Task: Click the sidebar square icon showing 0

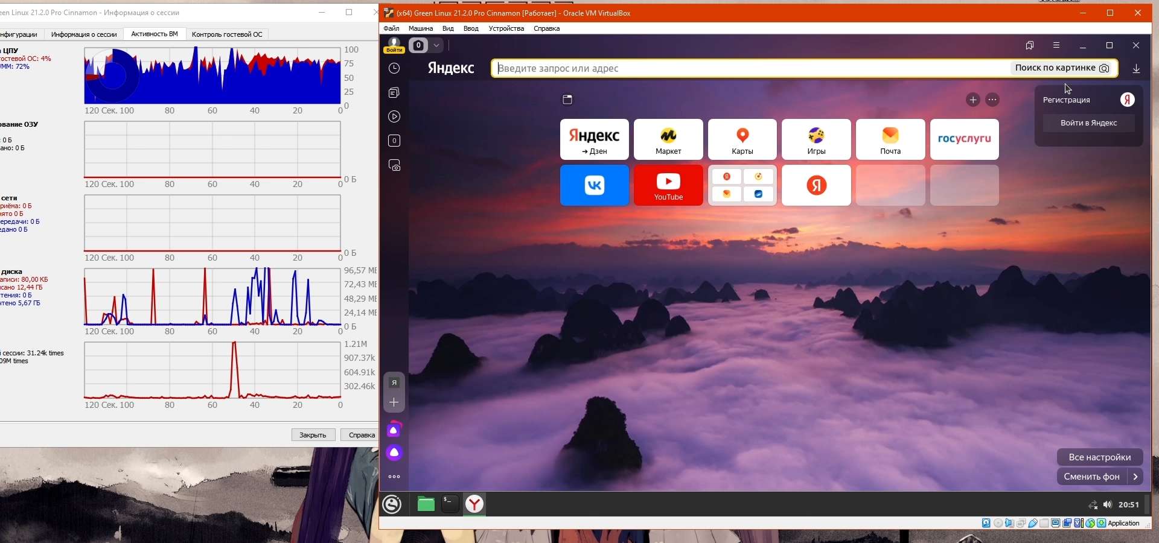Action: pyautogui.click(x=394, y=141)
